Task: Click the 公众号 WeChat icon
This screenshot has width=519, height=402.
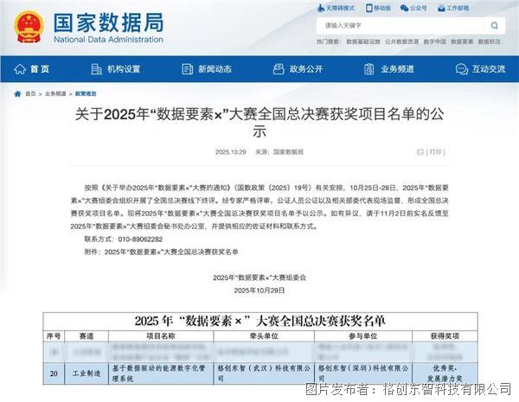Action: [x=406, y=8]
